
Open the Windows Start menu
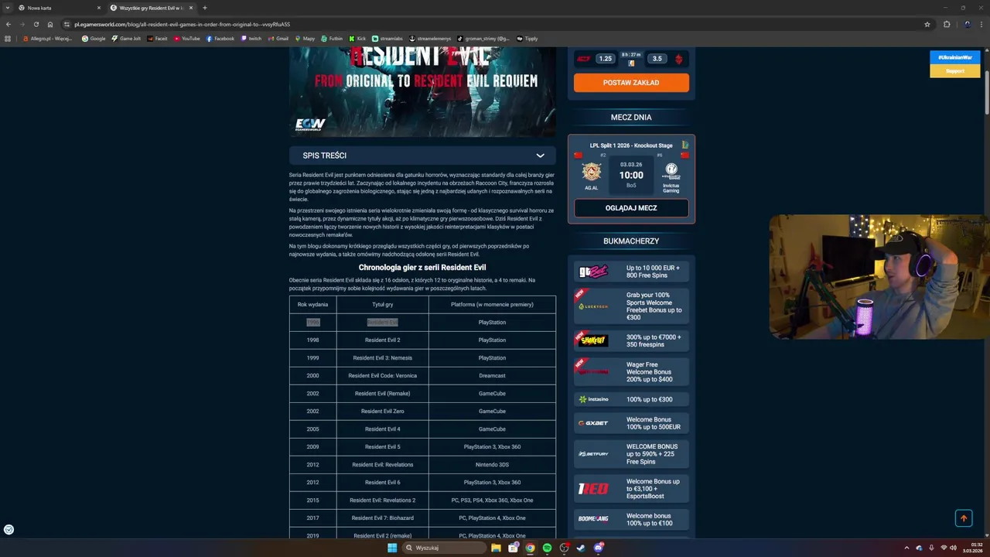tap(392, 548)
